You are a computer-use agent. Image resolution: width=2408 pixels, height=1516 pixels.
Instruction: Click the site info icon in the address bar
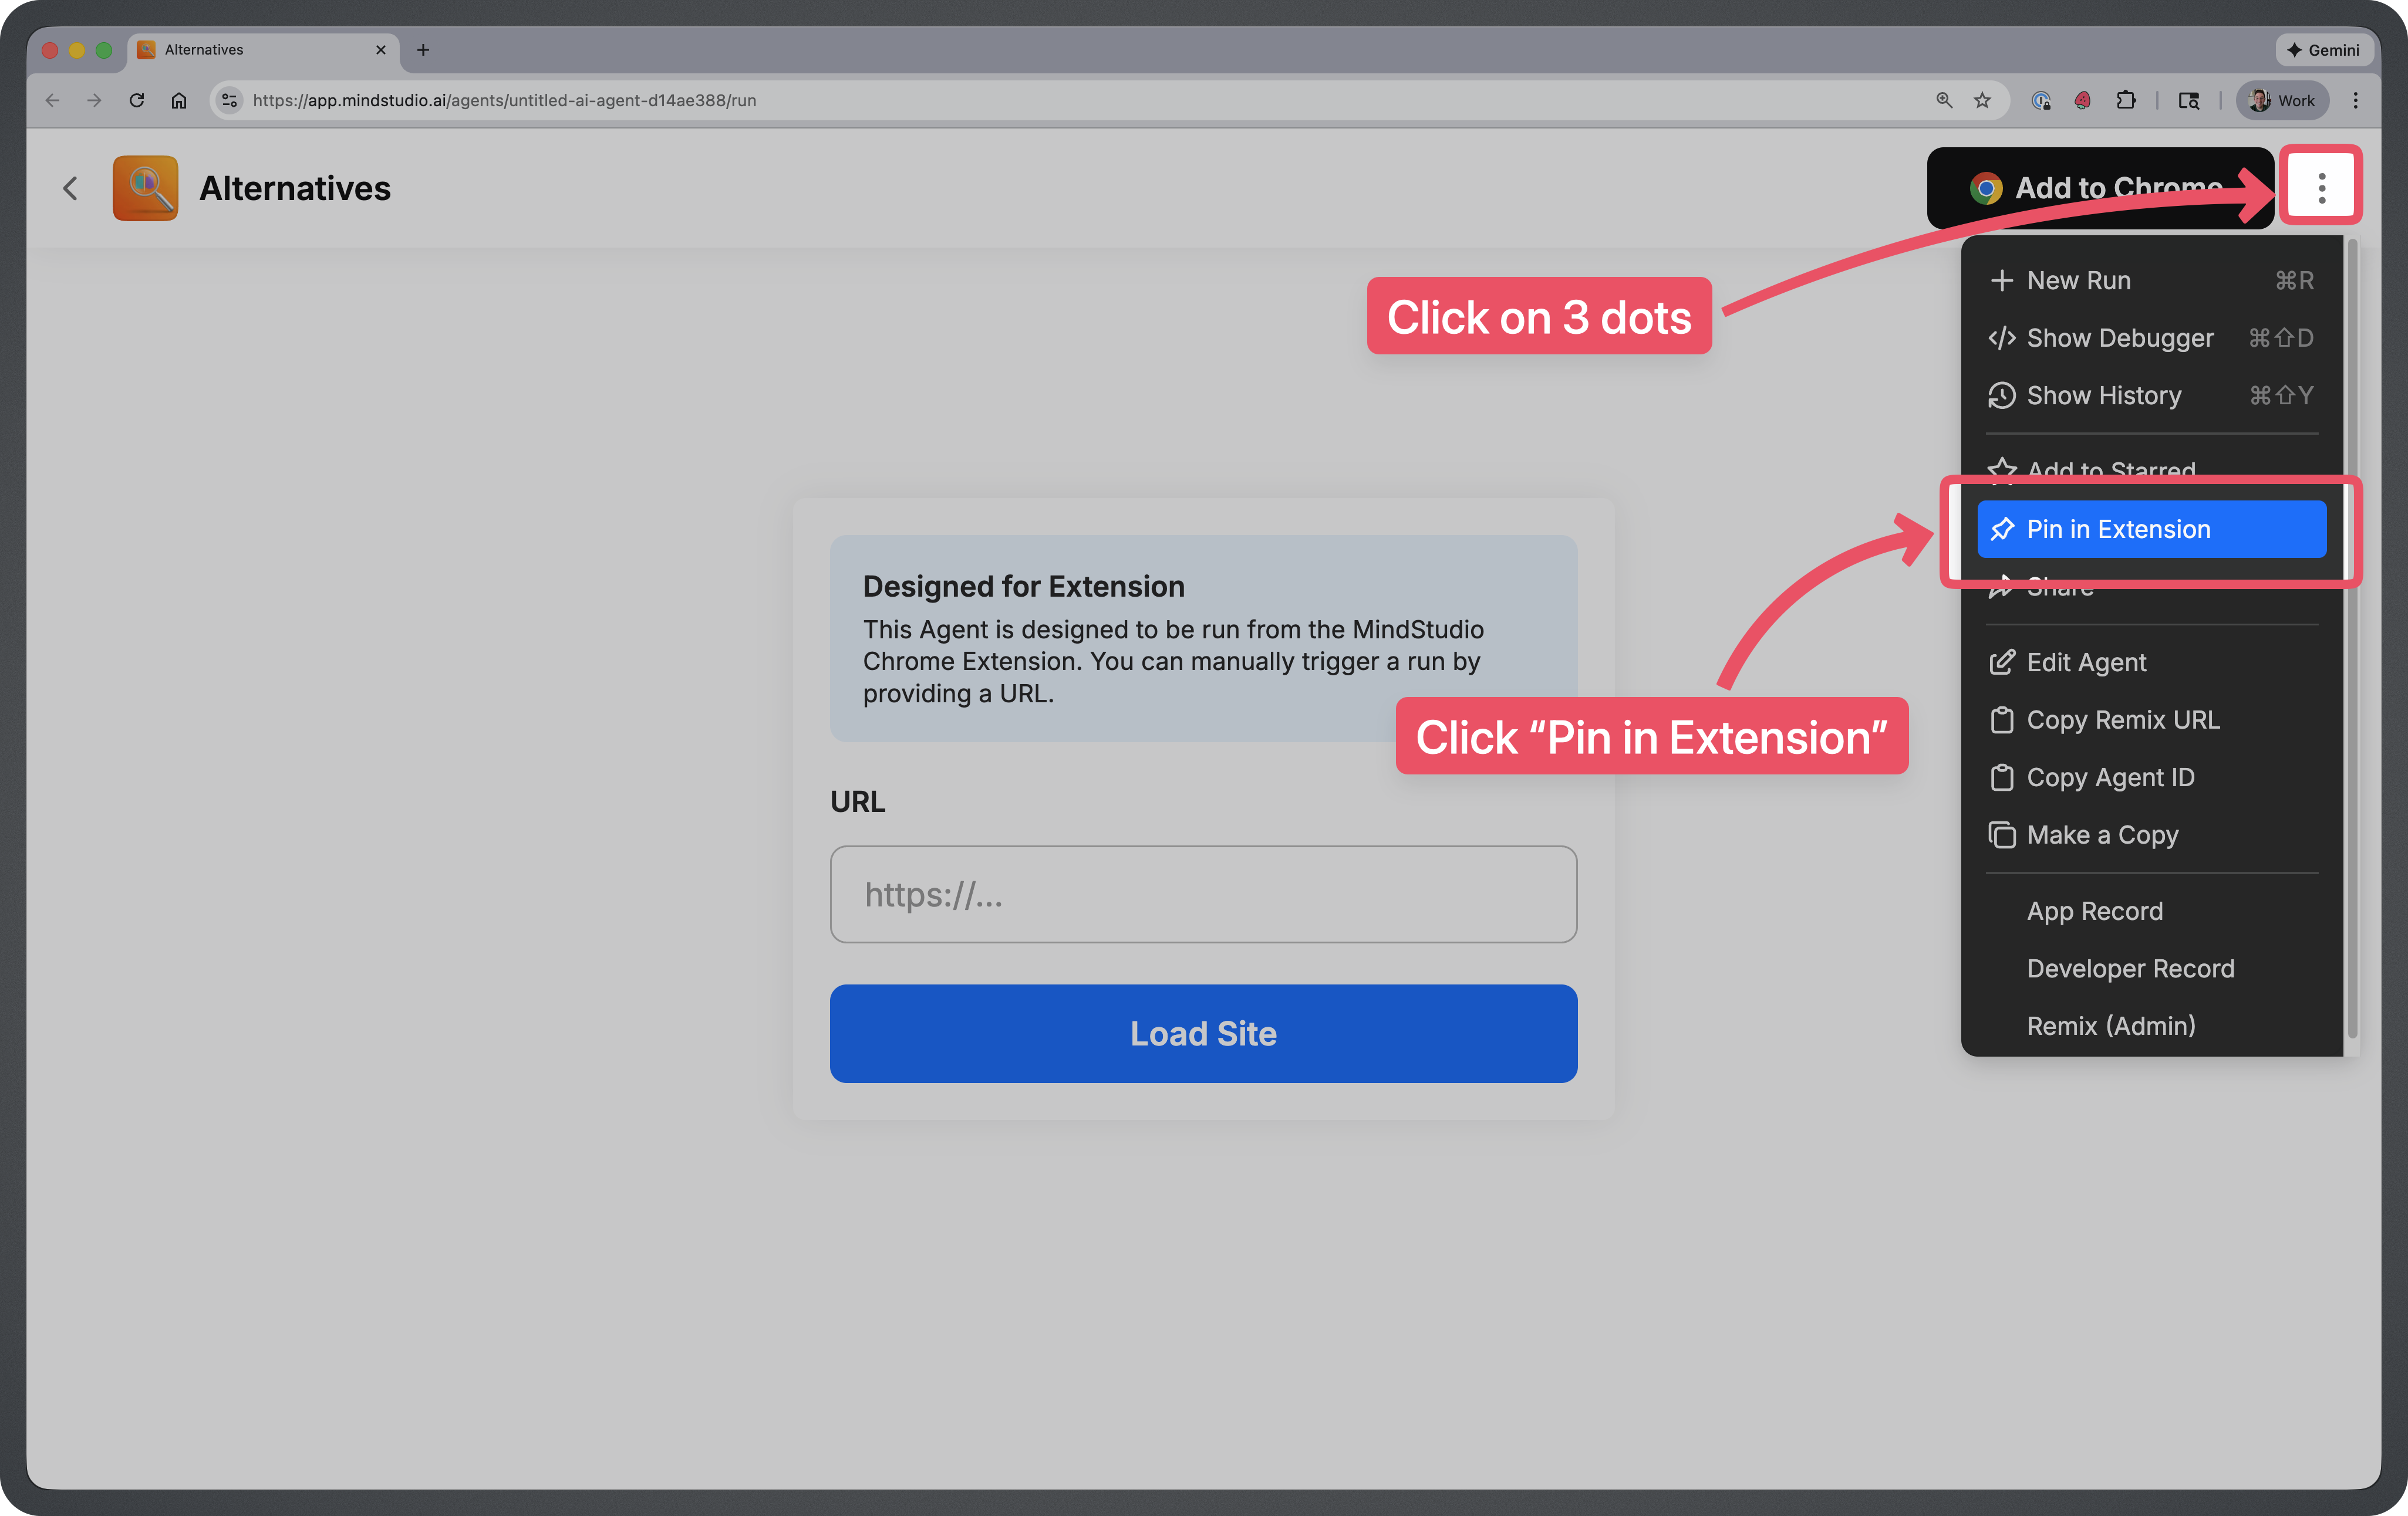(229, 100)
